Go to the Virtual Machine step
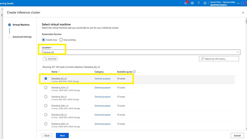The image size is (247, 139). [21, 25]
